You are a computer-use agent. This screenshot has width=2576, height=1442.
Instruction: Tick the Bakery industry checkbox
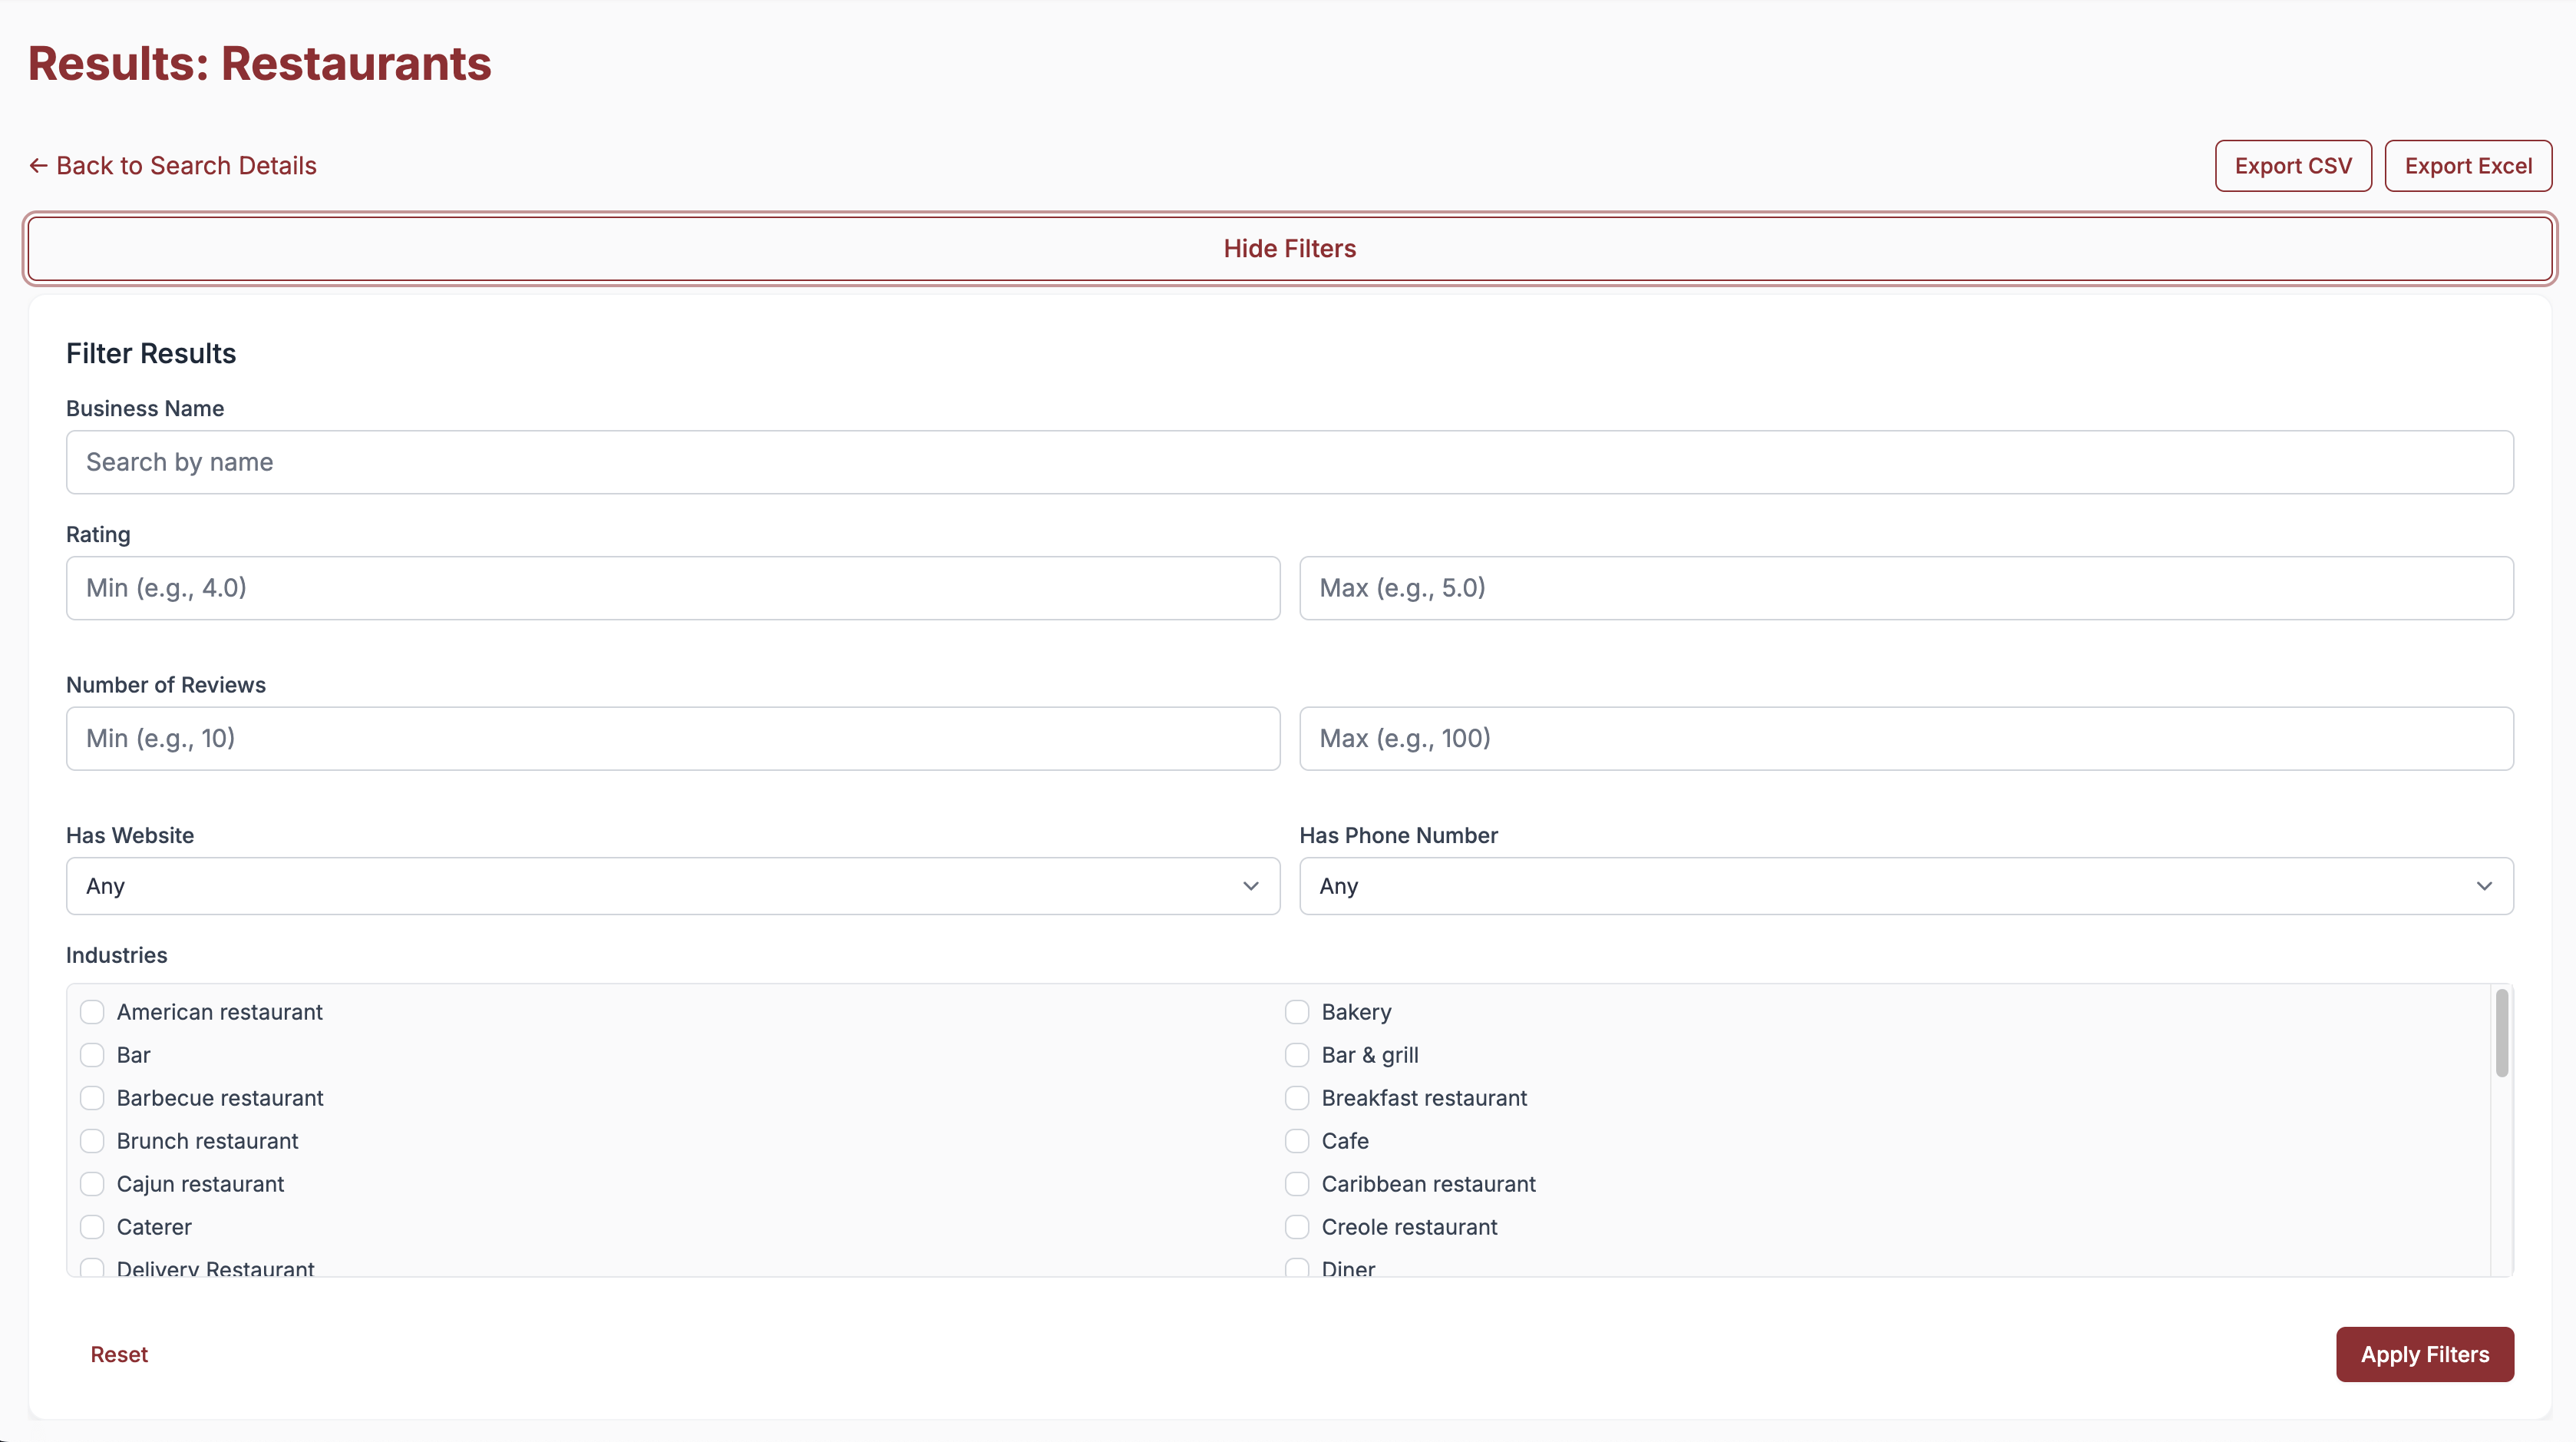1296,1012
